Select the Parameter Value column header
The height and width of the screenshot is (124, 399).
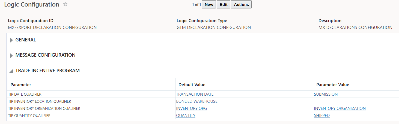tap(332, 85)
